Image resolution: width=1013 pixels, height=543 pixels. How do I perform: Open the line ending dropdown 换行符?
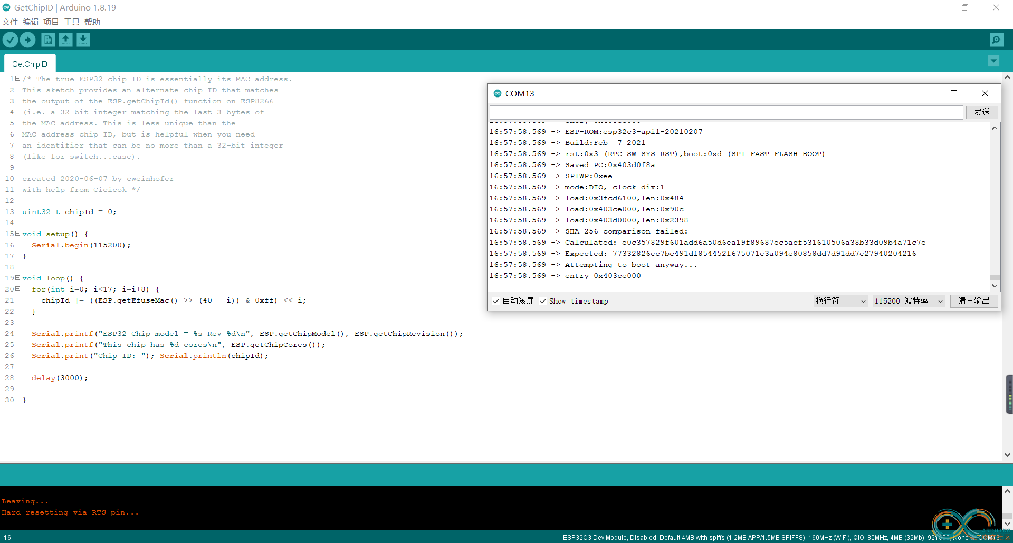pos(840,301)
